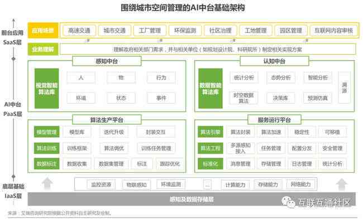Image resolution: width=363 pixels, height=219 pixels.
Task: Click the 理解政府相关部门需求 description bar
Action: coord(208,49)
